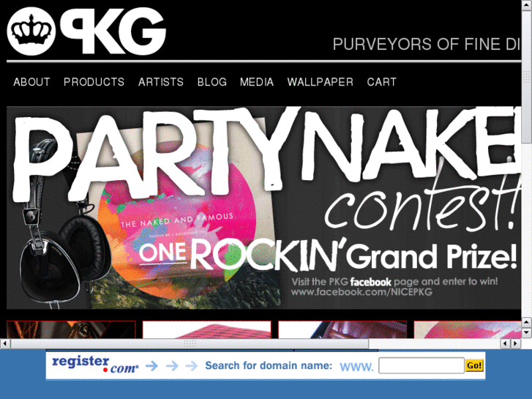
Task: Open the second product thumbnail with pink item
Action: (x=206, y=329)
